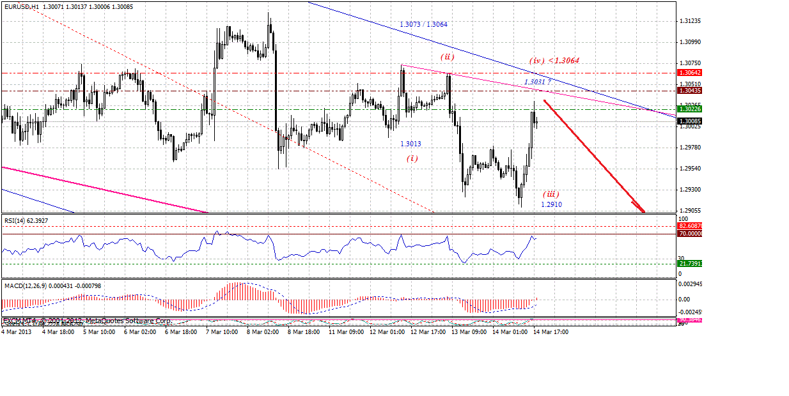The height and width of the screenshot is (396, 789).
Task: Select the current price tag 1.30085
Action: [691, 121]
